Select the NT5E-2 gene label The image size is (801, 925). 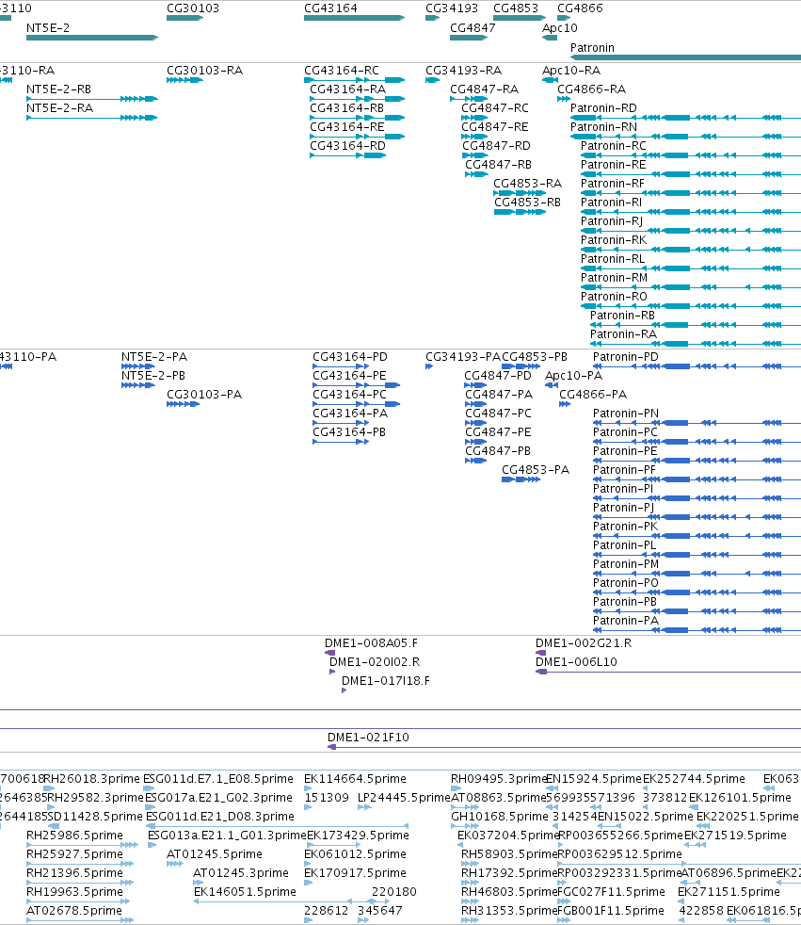click(48, 27)
